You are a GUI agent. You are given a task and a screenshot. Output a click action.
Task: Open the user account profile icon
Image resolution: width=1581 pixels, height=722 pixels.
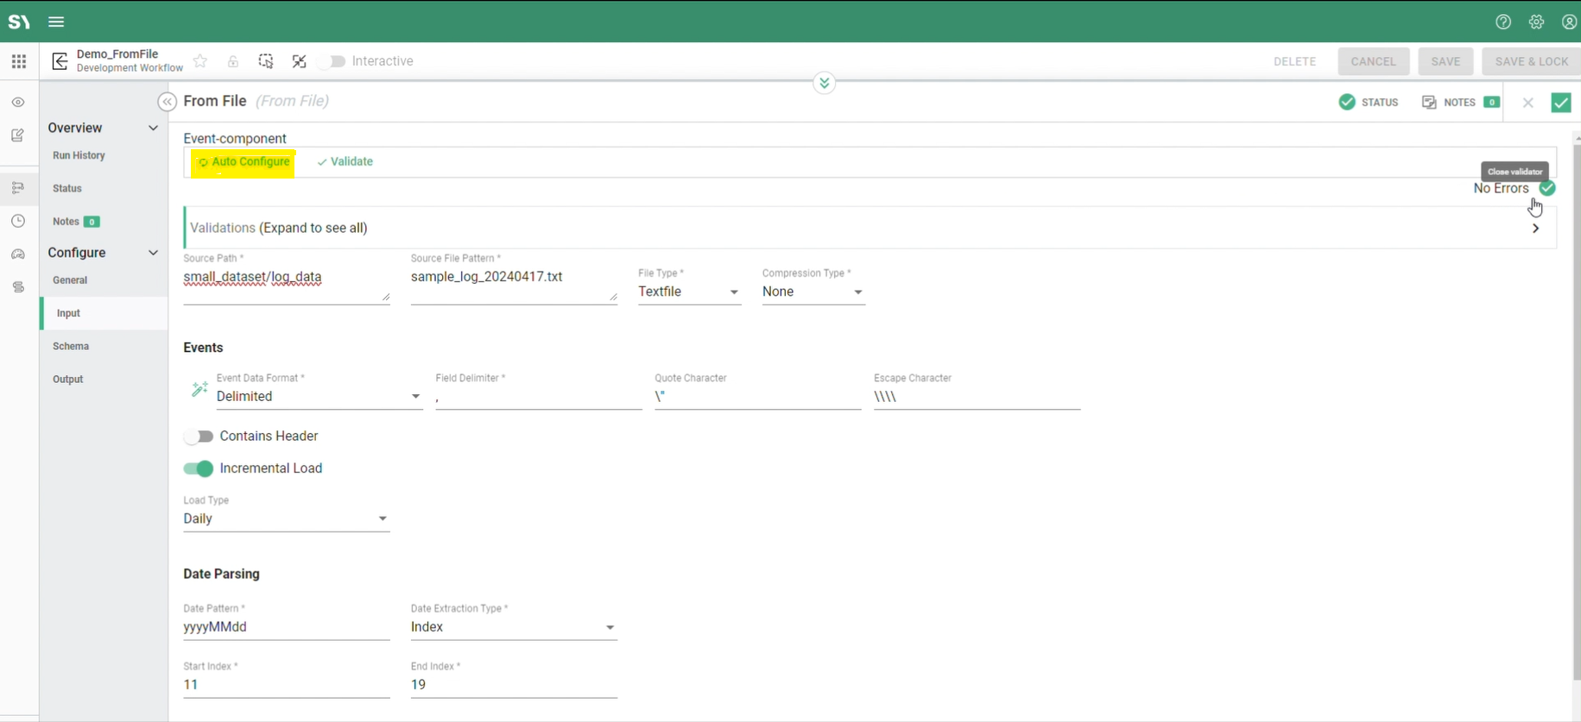(x=1569, y=22)
